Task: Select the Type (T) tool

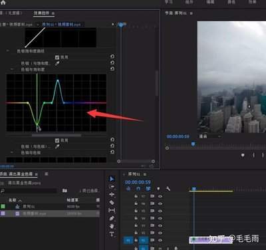Action: pos(112,234)
